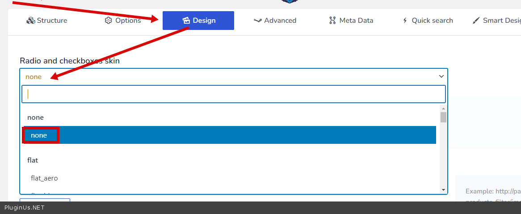
Task: Click the Quick search lightning icon
Action: (405, 21)
